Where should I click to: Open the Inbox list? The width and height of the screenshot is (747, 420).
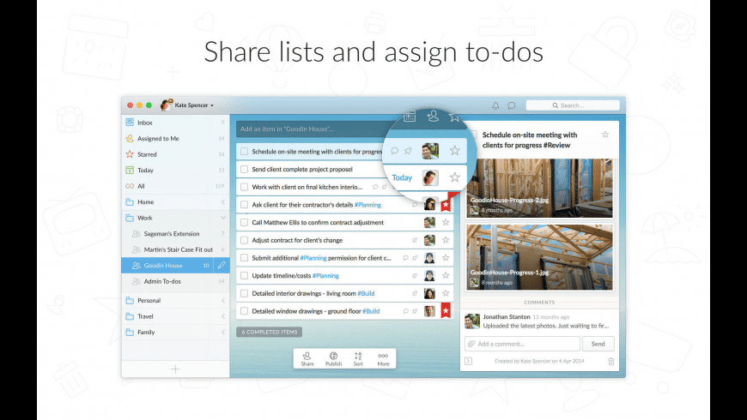(175, 123)
